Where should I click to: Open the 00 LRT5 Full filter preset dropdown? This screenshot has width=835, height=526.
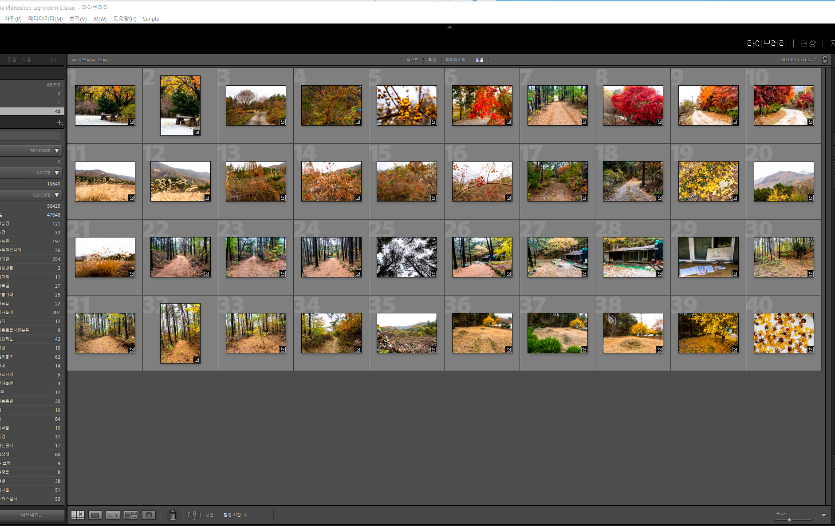pyautogui.click(x=799, y=59)
